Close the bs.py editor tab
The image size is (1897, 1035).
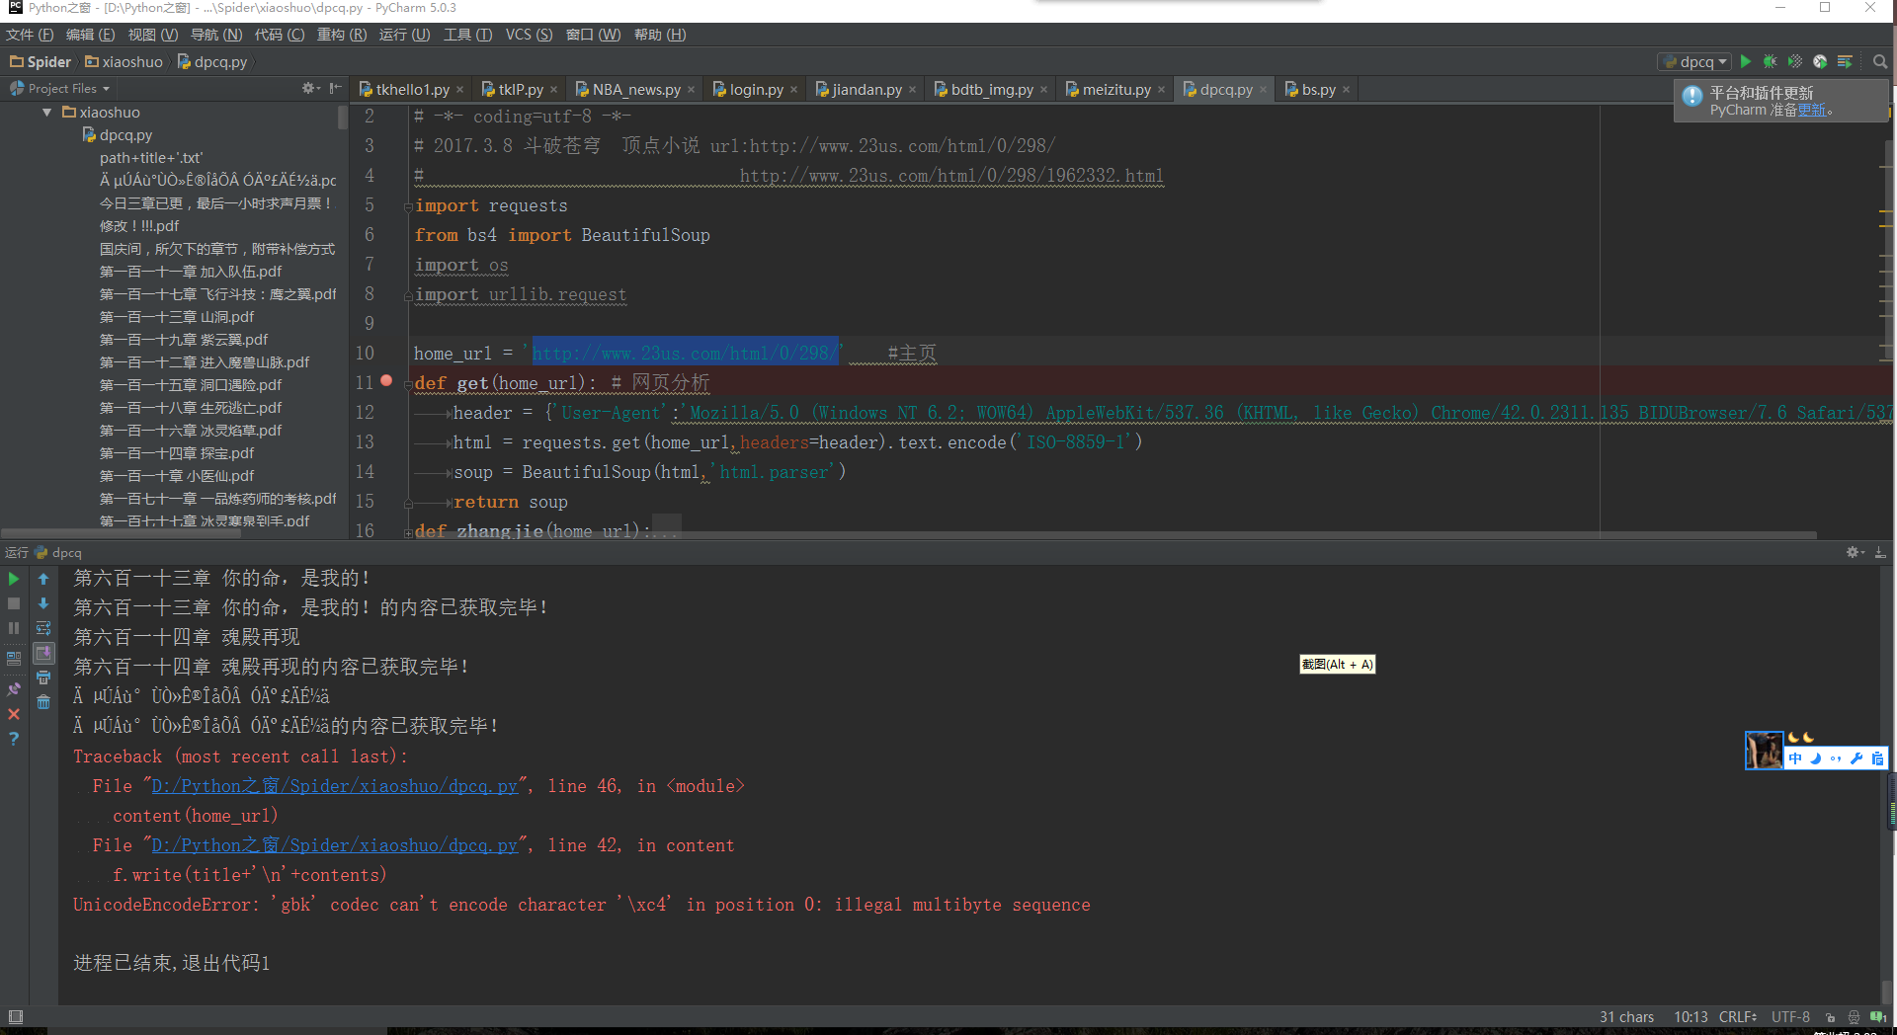click(1346, 90)
